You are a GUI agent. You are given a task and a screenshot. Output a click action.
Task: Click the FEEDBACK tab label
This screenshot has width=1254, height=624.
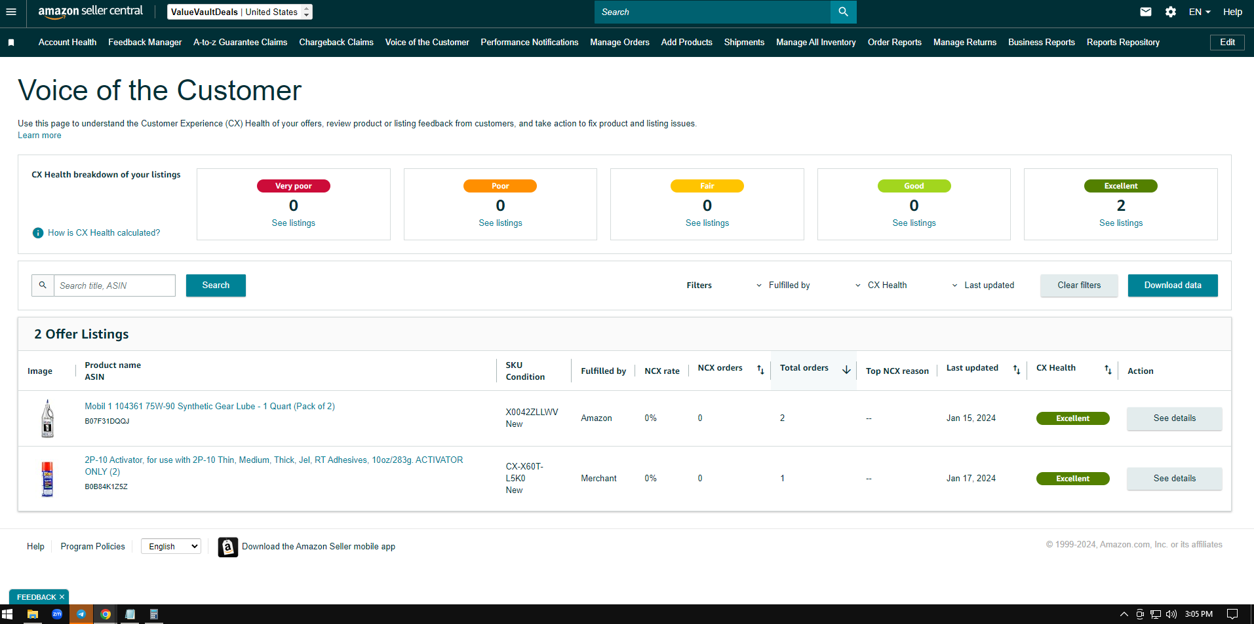37,597
